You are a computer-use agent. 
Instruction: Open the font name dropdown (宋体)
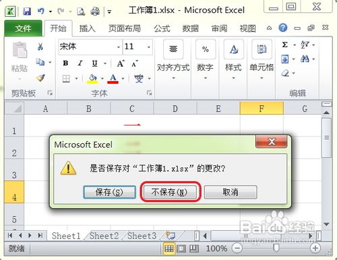pyautogui.click(x=119, y=47)
